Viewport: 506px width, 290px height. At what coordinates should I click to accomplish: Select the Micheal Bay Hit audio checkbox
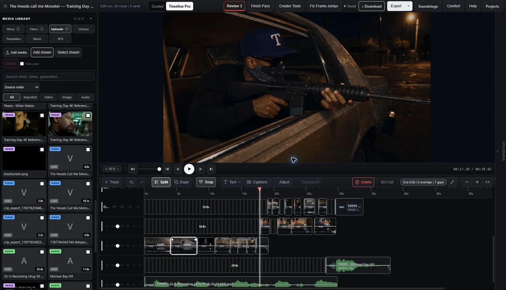coord(88,252)
